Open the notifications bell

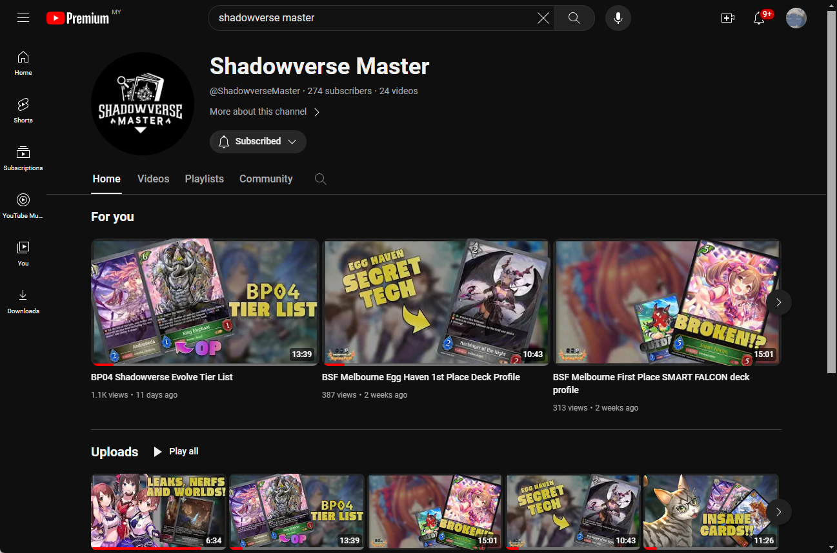tap(760, 18)
